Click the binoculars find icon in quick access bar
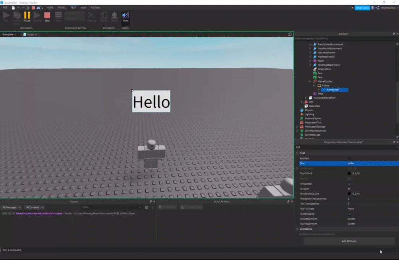Viewport: 399px width, 260px height. point(38,8)
